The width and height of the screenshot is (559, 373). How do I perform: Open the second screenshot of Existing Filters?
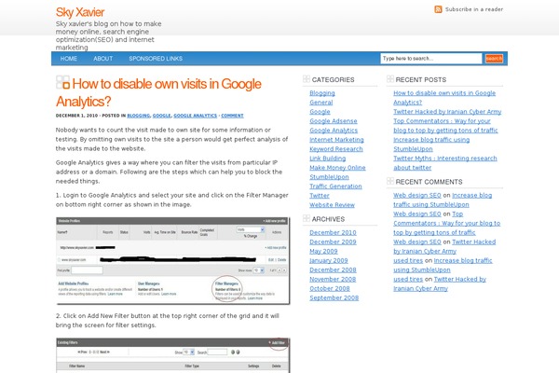173,355
